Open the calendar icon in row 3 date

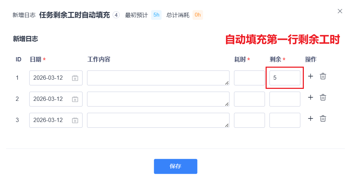click(75, 120)
